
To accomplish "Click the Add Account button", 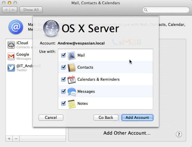I will pos(137,118).
